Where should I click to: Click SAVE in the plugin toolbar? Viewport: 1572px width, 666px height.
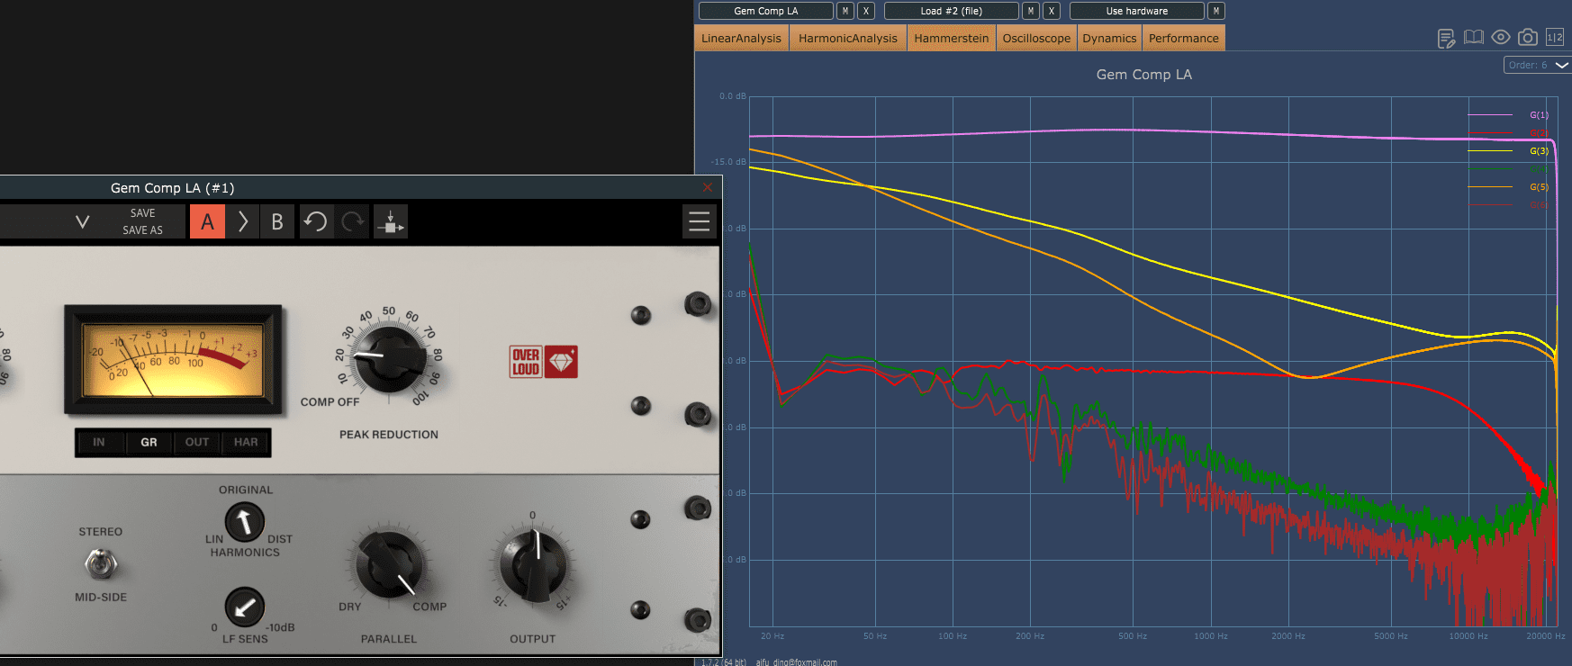[x=143, y=213]
